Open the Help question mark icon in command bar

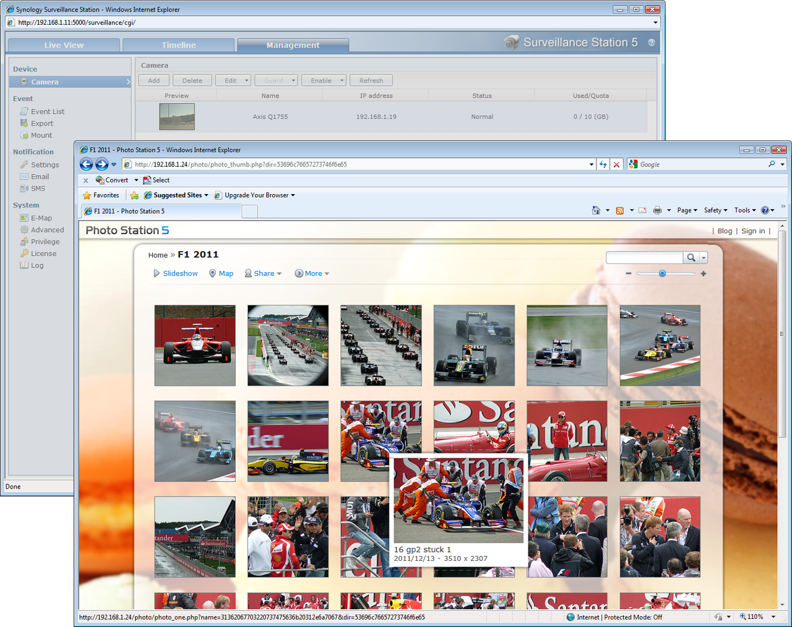765,210
